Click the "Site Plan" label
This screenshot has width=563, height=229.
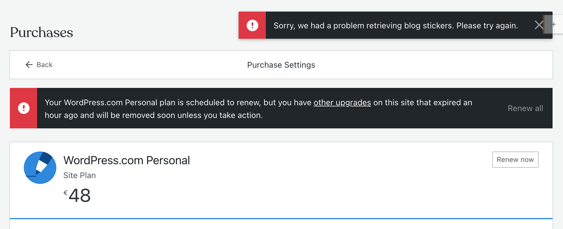point(80,175)
